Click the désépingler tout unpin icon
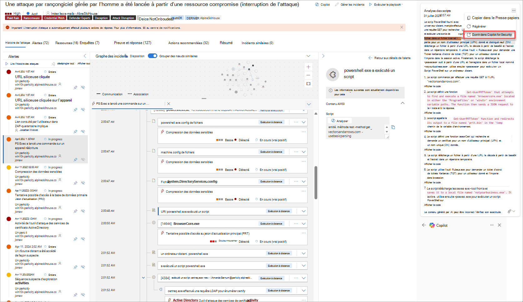523x302 pixels. [53, 64]
